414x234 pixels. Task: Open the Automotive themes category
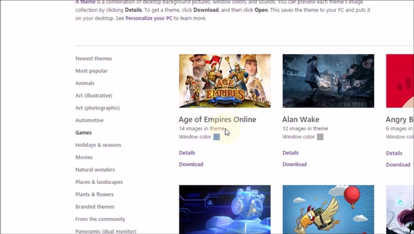(x=90, y=120)
